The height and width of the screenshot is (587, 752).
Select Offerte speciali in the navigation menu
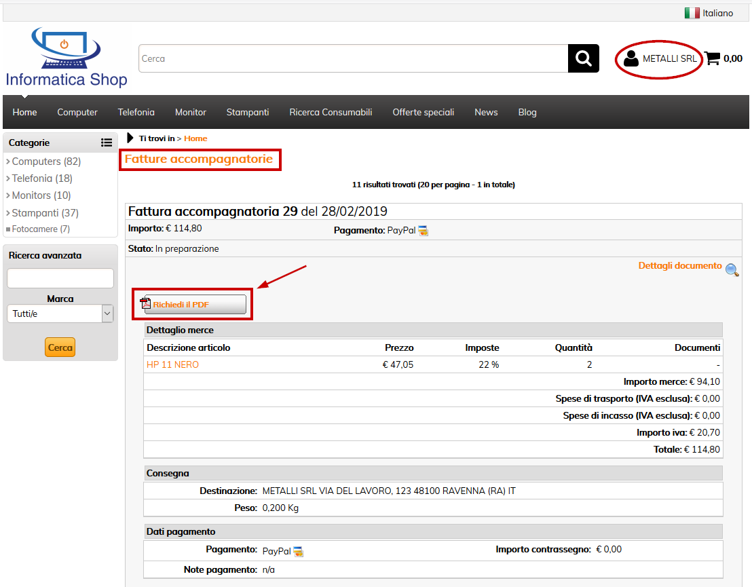tap(423, 112)
